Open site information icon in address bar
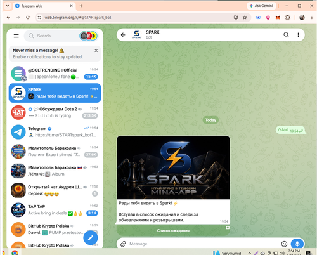Viewport: 317px width, 255px height. click(x=39, y=18)
